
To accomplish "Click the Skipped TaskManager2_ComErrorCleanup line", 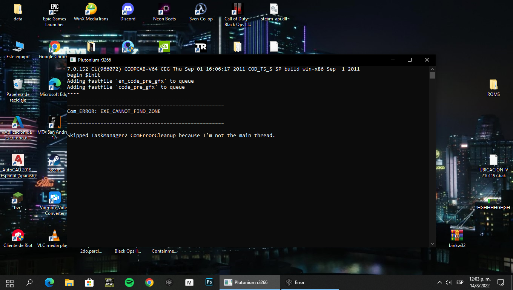I will click(x=171, y=136).
